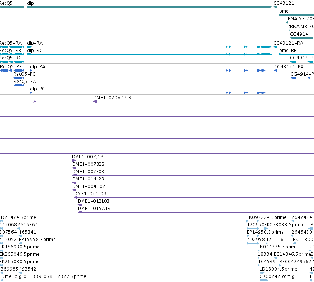Select the 2646430 feature label
Image resolution: width=314 pixels, height=282 pixels.
(302, 232)
